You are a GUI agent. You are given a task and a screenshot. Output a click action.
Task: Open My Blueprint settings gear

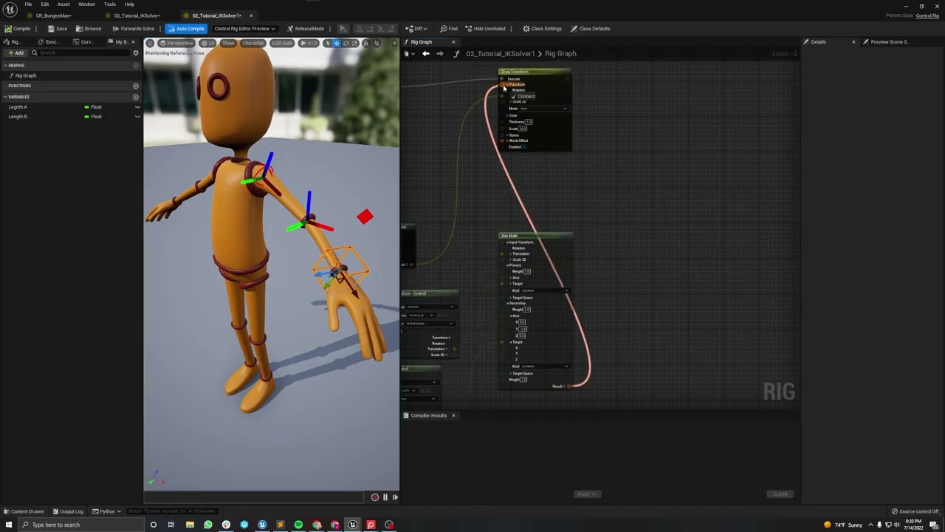click(135, 53)
